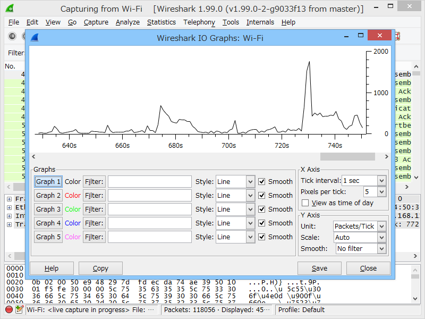The width and height of the screenshot is (425, 319).
Task: Open the File menu
Action: 14,22
